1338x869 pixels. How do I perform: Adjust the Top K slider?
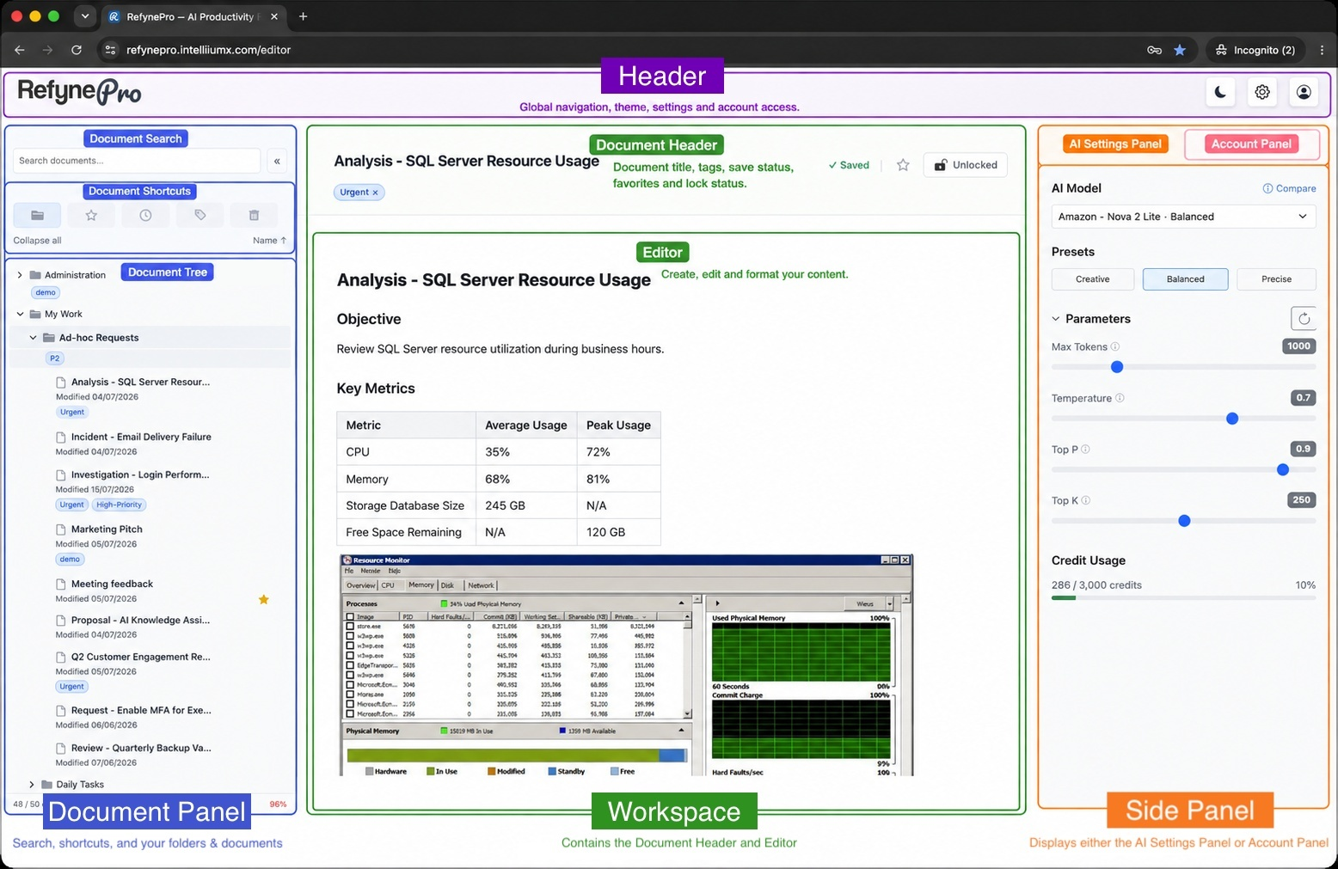click(1183, 521)
